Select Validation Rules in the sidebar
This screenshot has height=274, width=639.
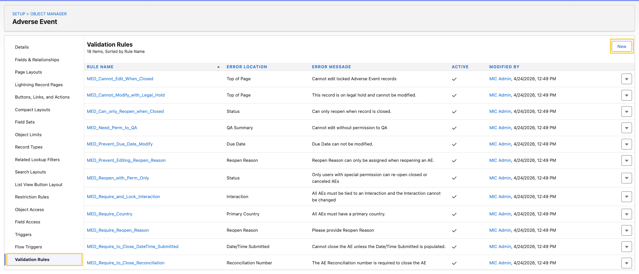pos(44,260)
